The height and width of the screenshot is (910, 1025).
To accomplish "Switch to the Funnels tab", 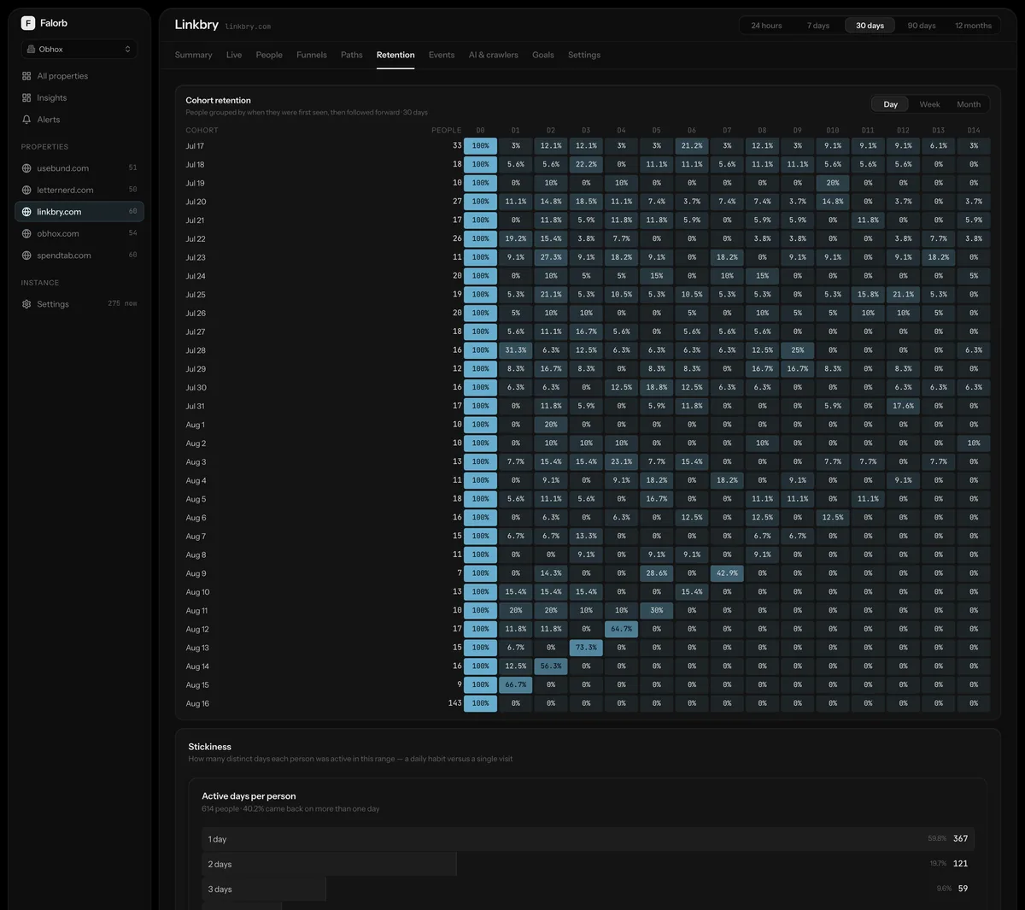I will click(312, 55).
